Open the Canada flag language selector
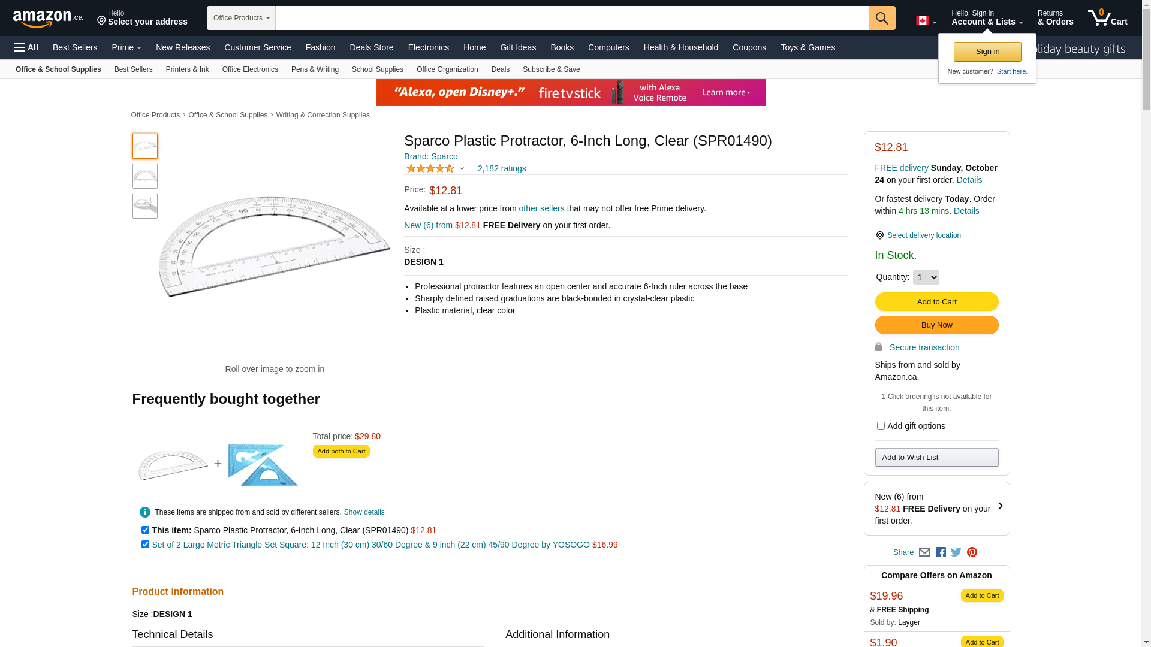 [926, 21]
